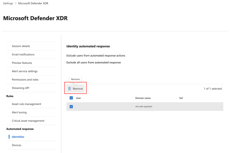Open Permissions and roles
This screenshot has width=230, height=153.
[x=25, y=80]
